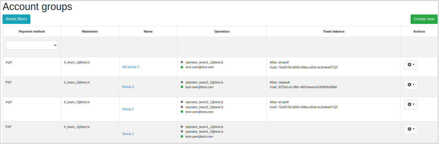This screenshot has width=439, height=144.
Task: Open gear actions menu for test group 1
Action: point(411,65)
